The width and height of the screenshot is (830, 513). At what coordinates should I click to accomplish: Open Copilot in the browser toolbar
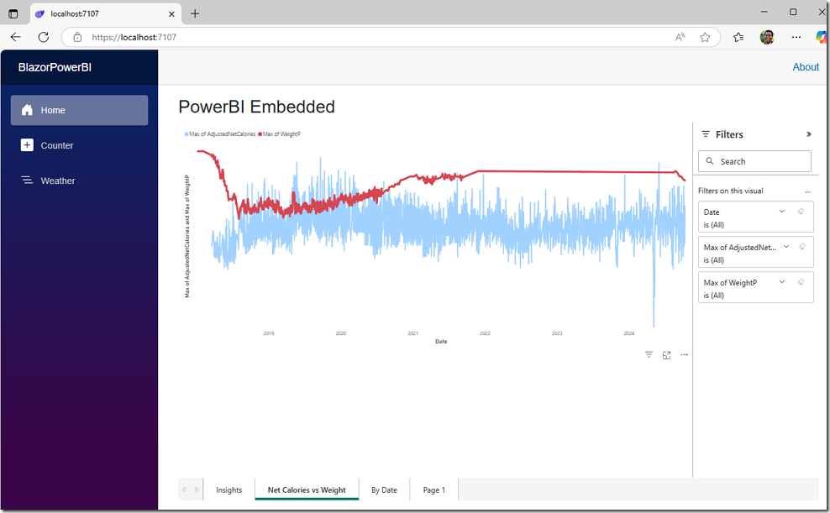[x=821, y=37]
